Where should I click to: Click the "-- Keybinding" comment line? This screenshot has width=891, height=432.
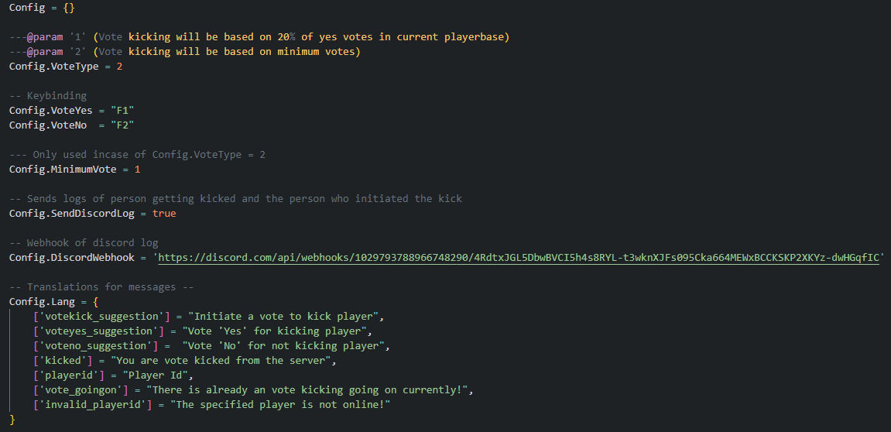[x=48, y=96]
